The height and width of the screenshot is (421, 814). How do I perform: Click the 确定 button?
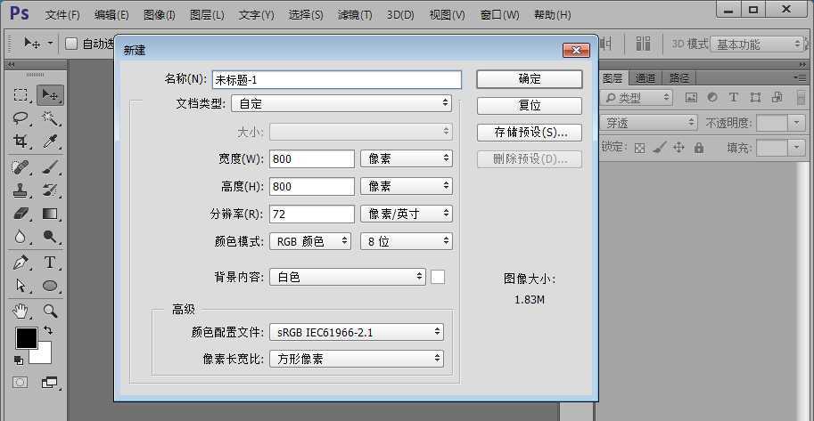(530, 79)
